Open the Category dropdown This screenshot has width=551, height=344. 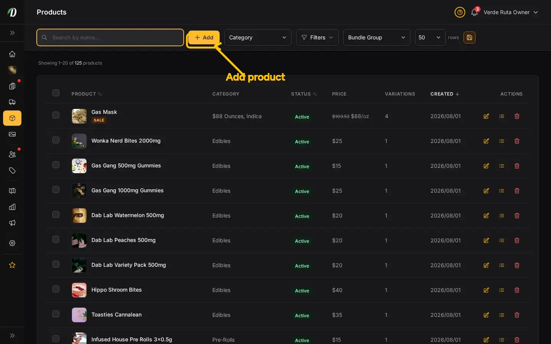coord(258,37)
